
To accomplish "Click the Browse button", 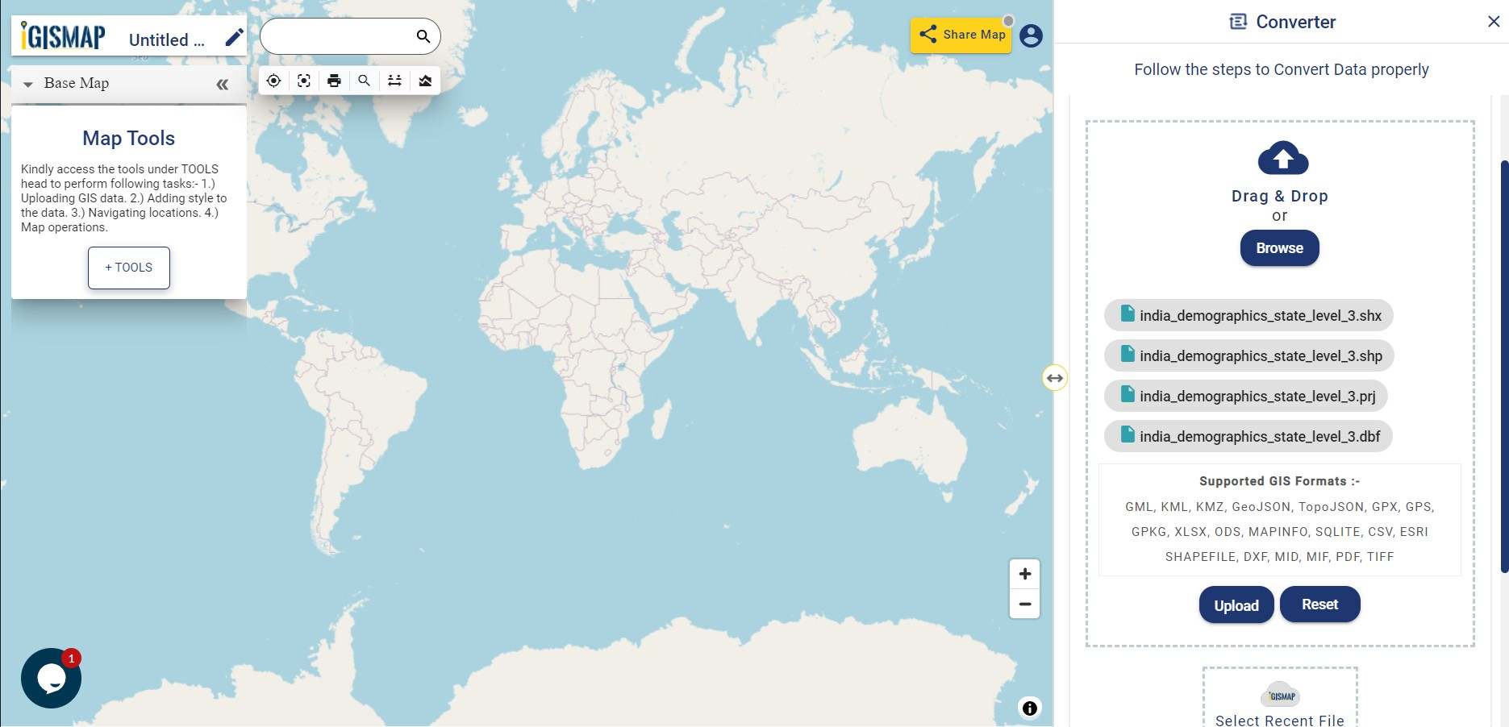I will tap(1279, 247).
